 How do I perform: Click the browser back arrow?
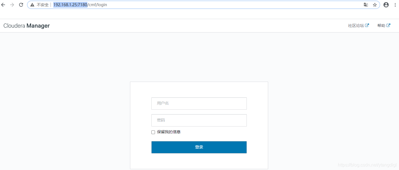coord(3,5)
